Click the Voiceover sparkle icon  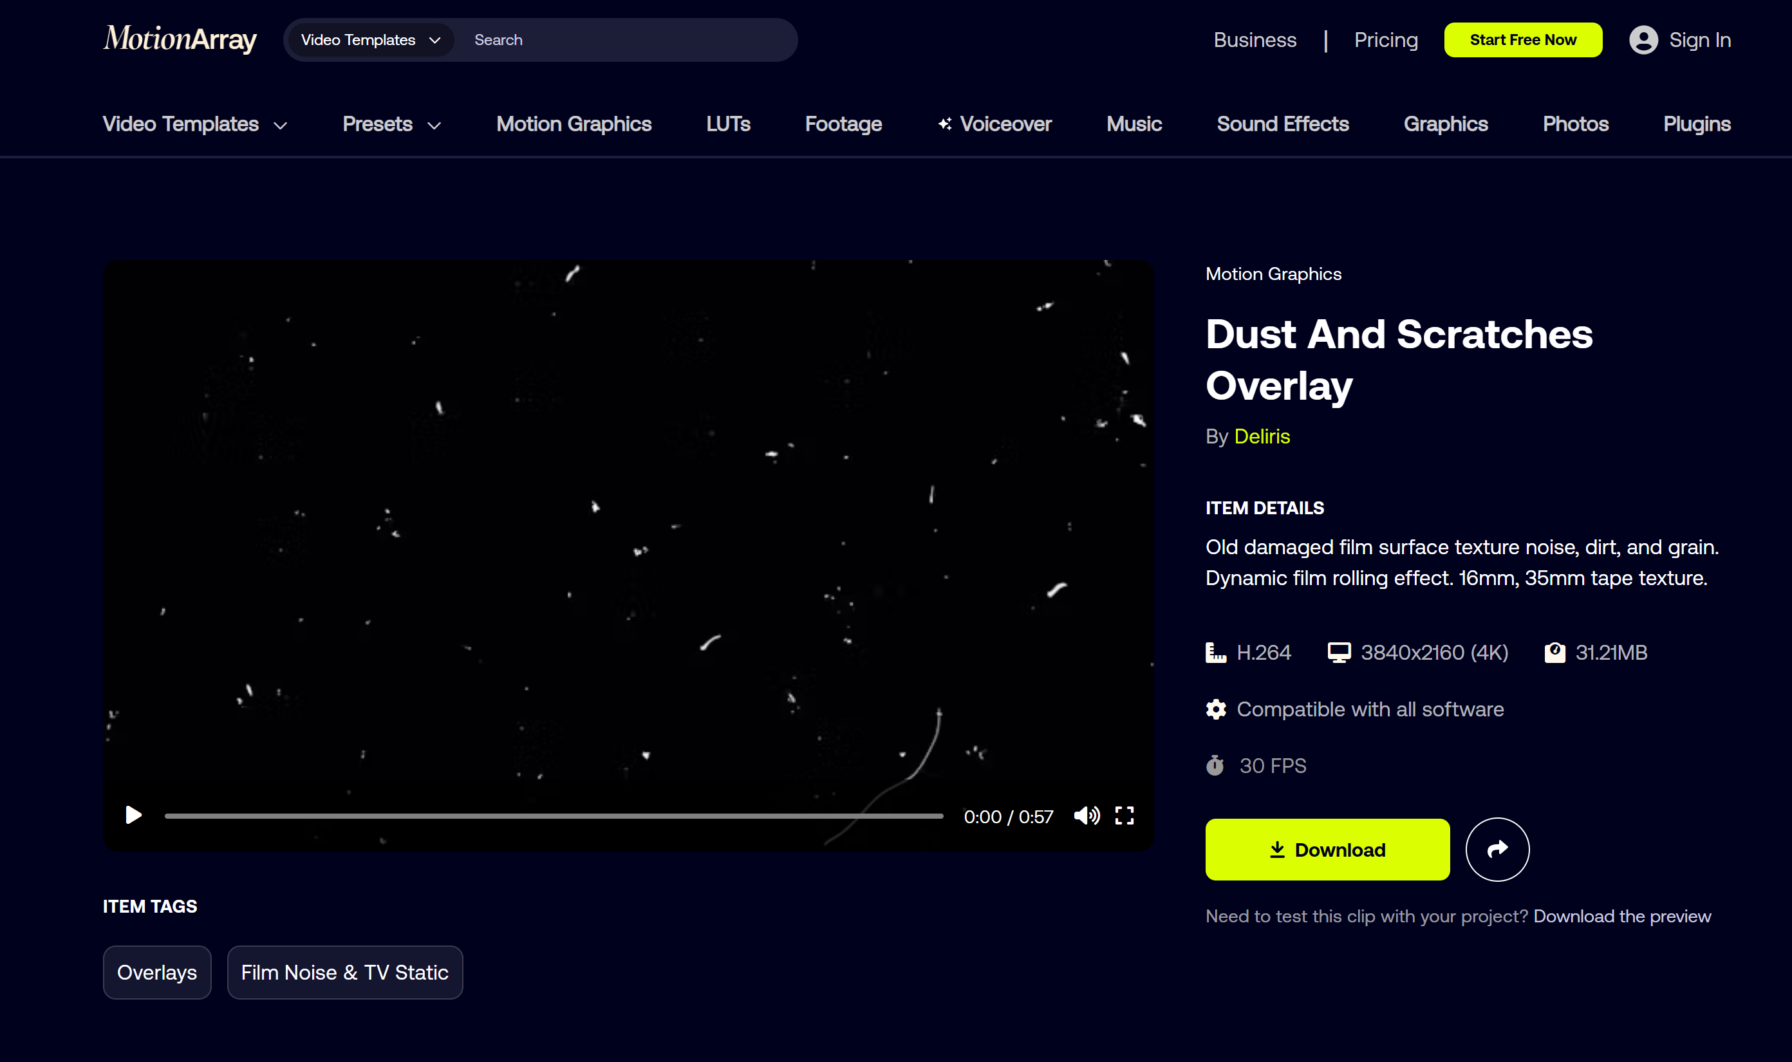click(944, 123)
